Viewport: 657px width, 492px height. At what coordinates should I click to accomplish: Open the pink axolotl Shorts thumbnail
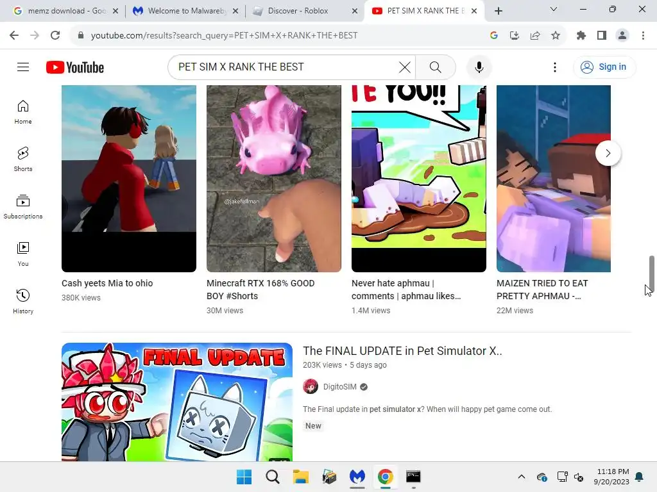click(273, 179)
